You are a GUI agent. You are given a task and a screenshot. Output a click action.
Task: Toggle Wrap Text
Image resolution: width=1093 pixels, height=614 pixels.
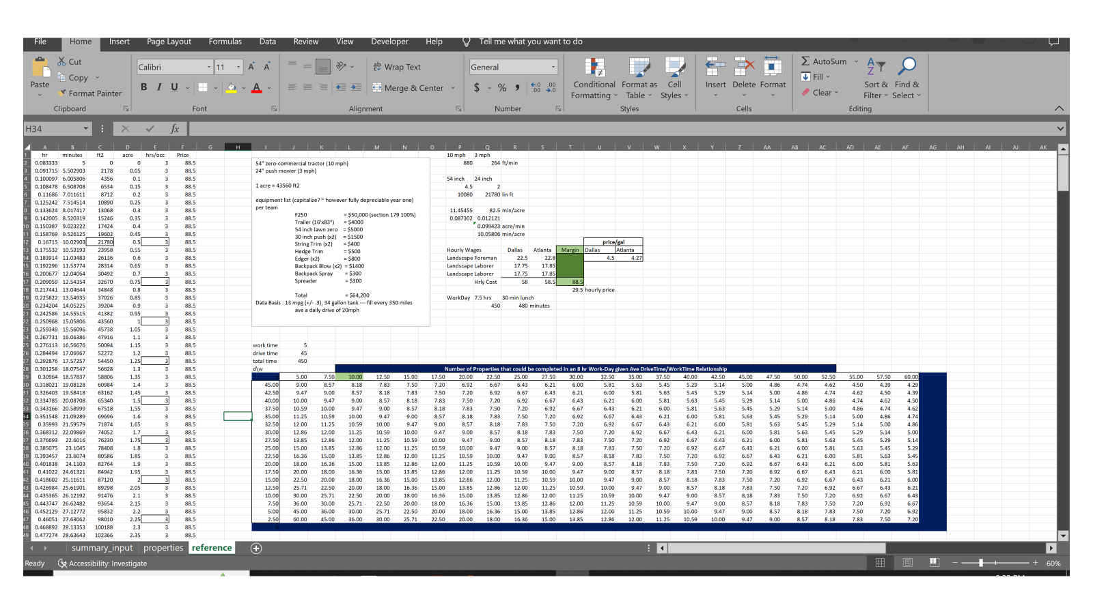pos(396,67)
